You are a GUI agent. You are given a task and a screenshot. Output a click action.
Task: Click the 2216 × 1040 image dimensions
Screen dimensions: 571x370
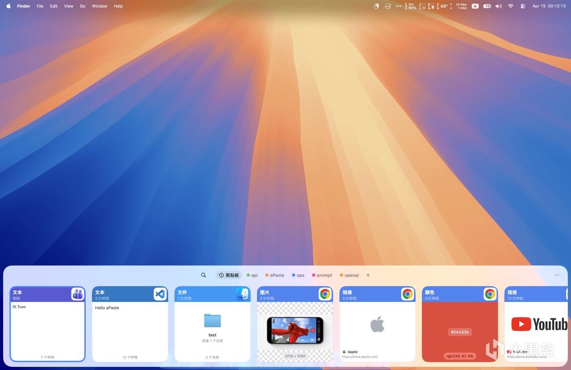click(x=295, y=356)
